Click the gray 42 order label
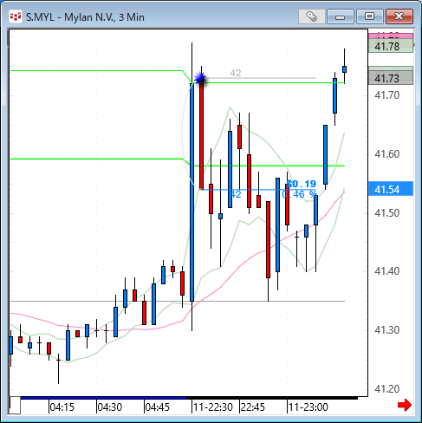The width and height of the screenshot is (422, 423). (236, 73)
